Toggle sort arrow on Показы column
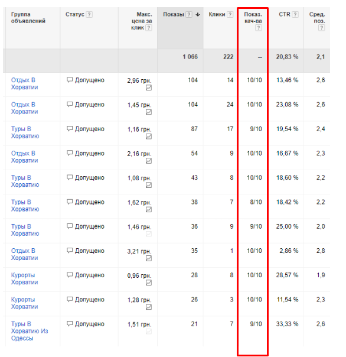 [x=198, y=15]
